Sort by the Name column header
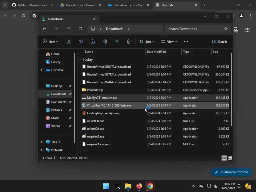 click(89, 51)
